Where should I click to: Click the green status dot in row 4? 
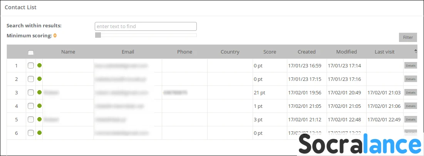[39, 106]
